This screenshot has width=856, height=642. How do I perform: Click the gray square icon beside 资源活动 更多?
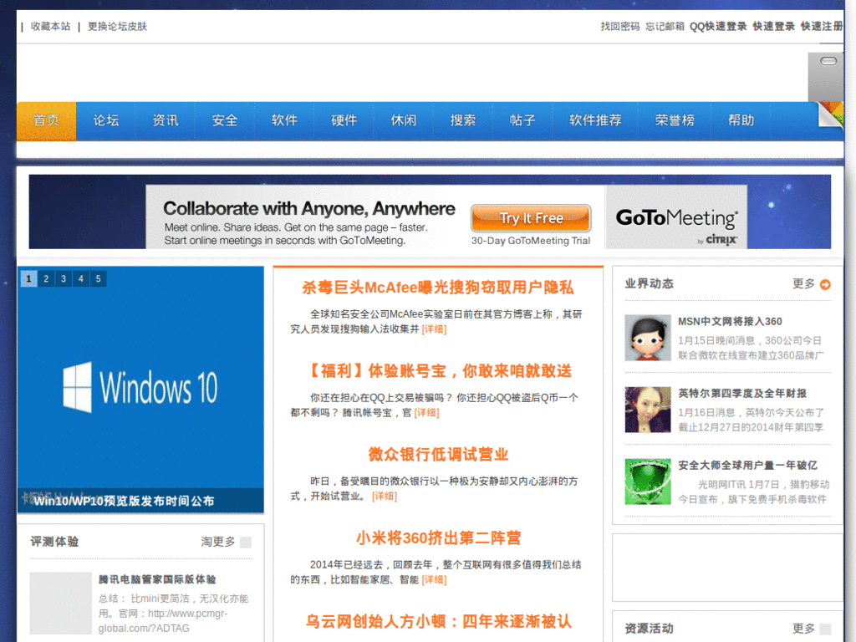825,629
